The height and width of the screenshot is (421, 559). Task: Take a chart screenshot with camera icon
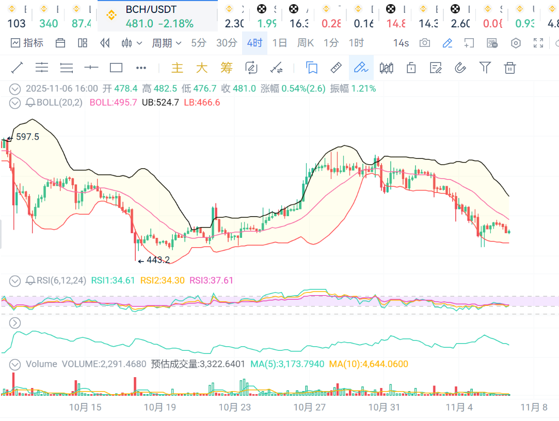pos(424,43)
